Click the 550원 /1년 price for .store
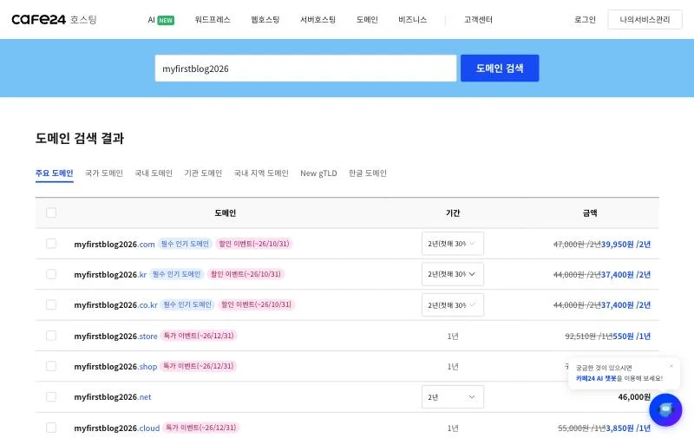Screen dimensions: 694x438 pos(632,337)
